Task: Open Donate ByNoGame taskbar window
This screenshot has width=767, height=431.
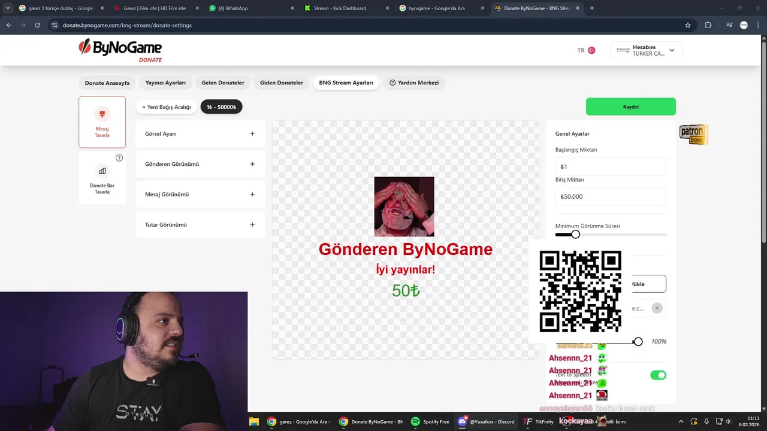Action: click(370, 421)
